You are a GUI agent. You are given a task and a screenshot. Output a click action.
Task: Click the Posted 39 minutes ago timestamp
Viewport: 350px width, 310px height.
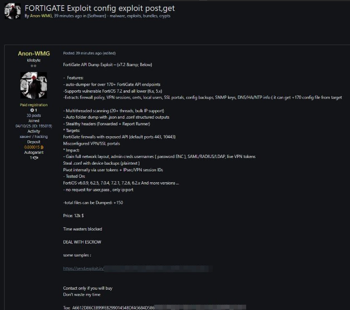(x=82, y=53)
